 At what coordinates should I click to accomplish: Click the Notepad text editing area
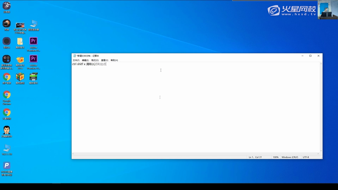[196, 111]
